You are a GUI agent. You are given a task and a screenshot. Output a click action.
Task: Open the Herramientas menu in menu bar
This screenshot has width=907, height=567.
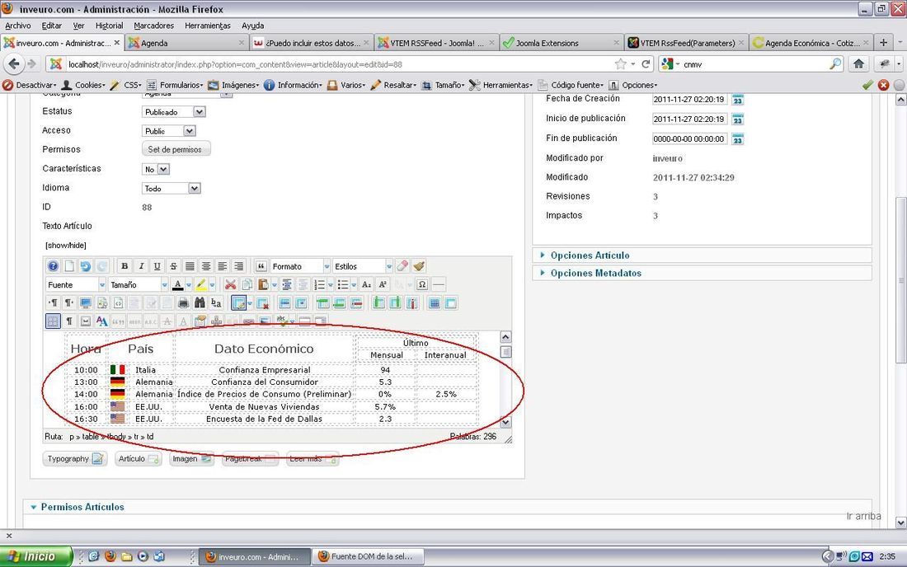click(208, 26)
